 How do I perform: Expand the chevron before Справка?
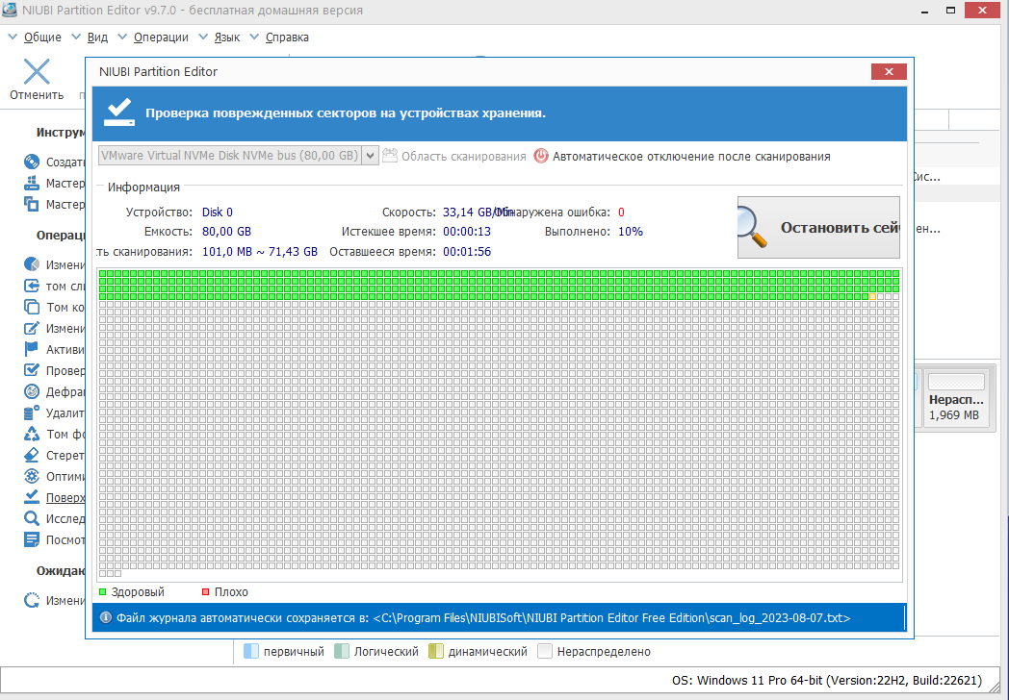254,37
